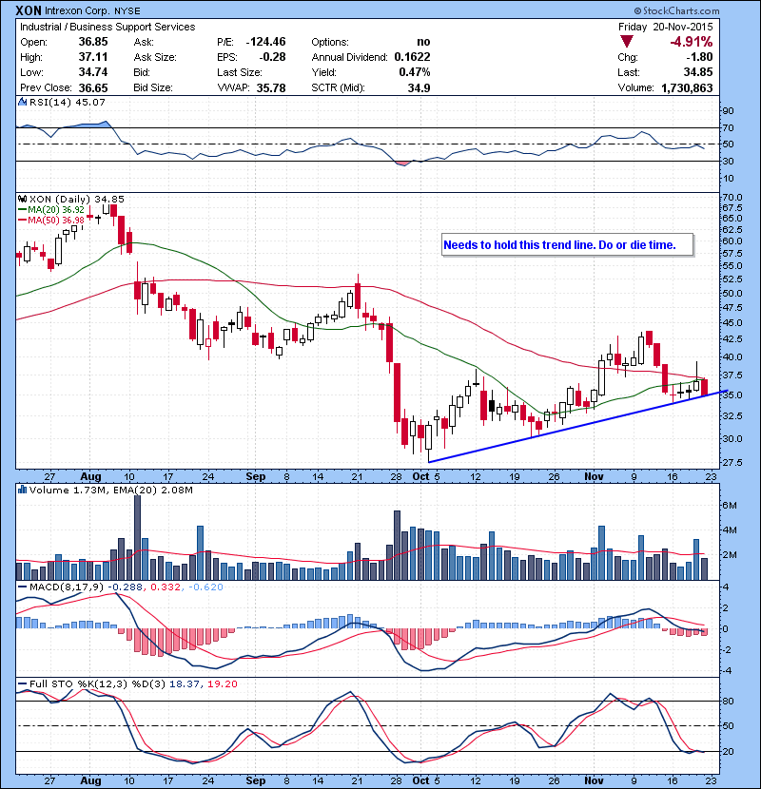
Task: Click the 30 level on the RSI scale
Action: pos(728,161)
